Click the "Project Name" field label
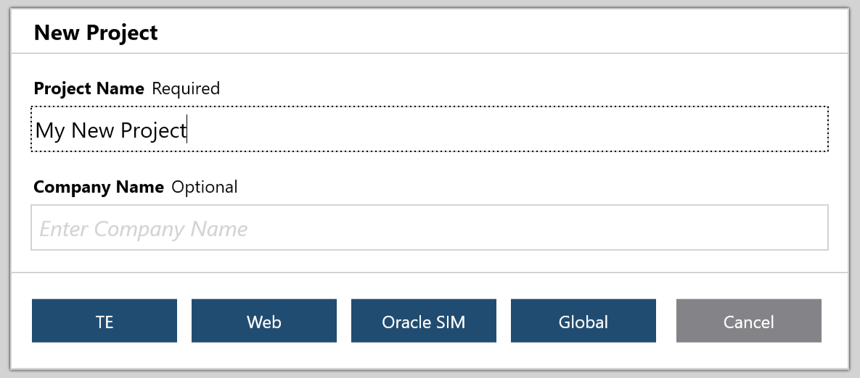 click(89, 88)
